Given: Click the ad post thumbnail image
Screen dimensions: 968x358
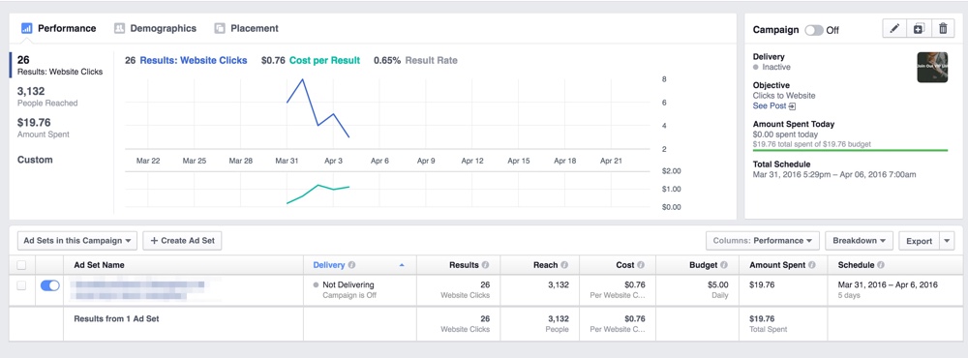Looking at the screenshot, I should pos(933,67).
